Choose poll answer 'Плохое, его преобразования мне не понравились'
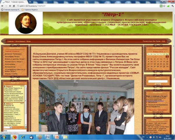 (x=157, y=106)
